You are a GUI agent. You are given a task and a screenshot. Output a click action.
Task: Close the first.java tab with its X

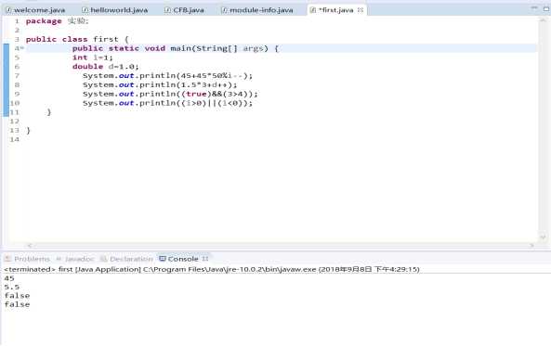pos(361,10)
